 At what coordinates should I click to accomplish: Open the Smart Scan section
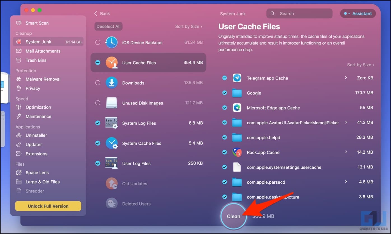pyautogui.click(x=48, y=23)
